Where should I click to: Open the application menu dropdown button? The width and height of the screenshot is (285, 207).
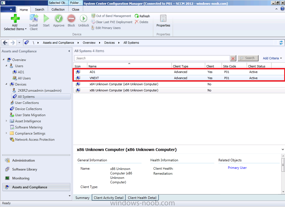point(8,9)
